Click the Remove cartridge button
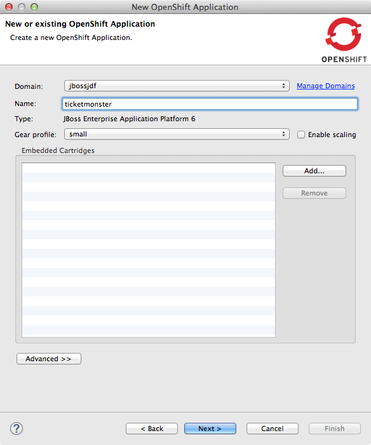 (314, 193)
